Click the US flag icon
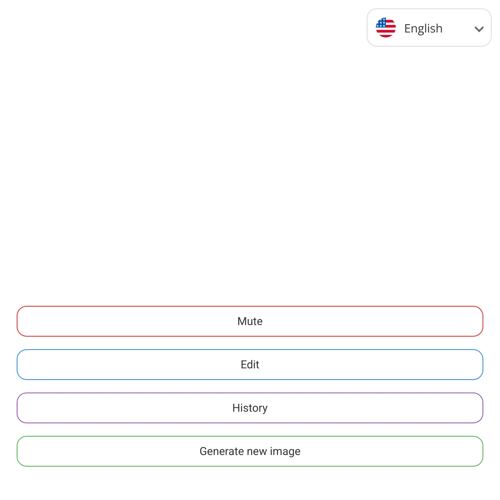500x500 pixels. [386, 27]
